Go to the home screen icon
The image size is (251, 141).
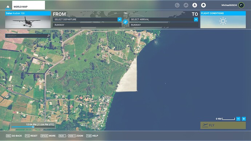pos(8,7)
